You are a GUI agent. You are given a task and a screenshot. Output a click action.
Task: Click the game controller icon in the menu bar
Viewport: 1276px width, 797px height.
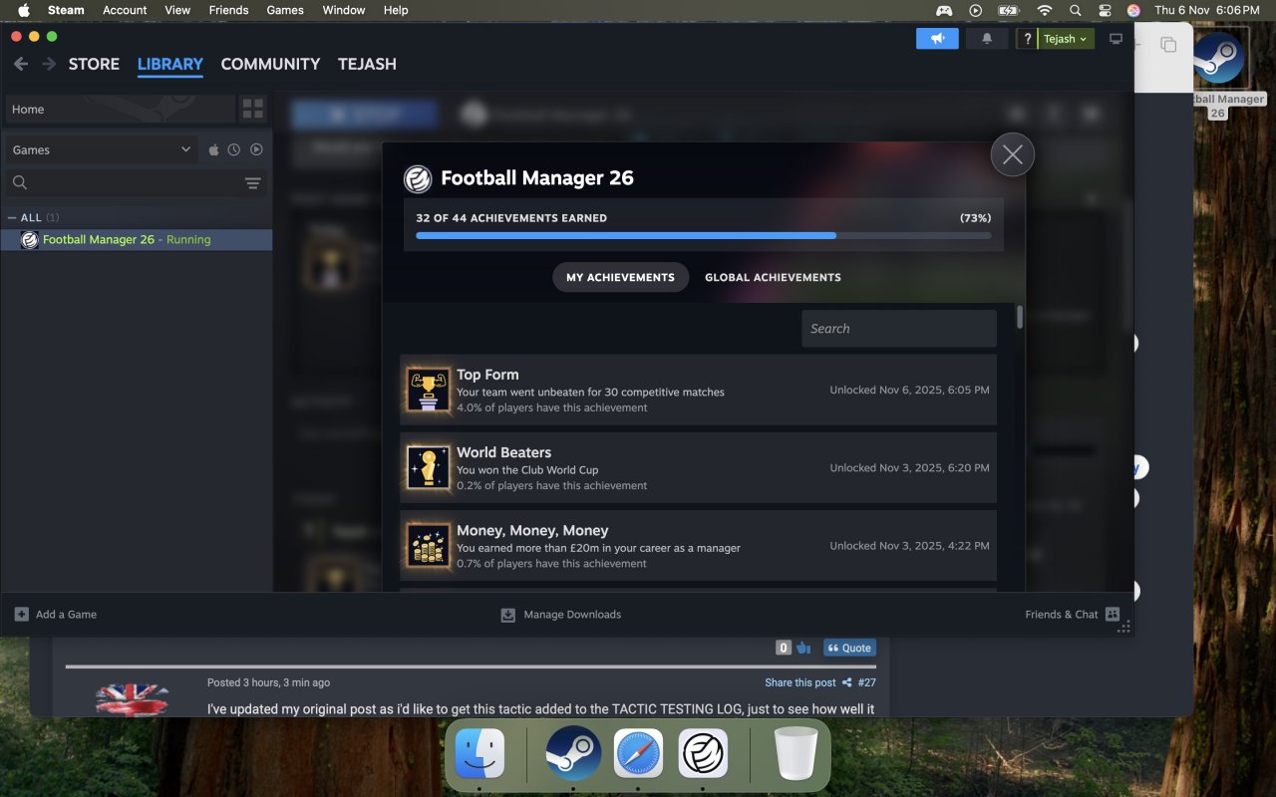coord(943,10)
